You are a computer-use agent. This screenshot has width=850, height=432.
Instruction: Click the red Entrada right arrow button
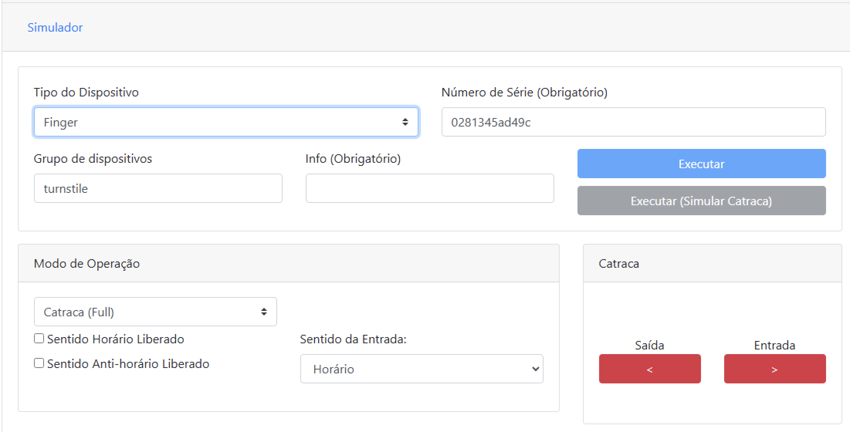point(775,369)
